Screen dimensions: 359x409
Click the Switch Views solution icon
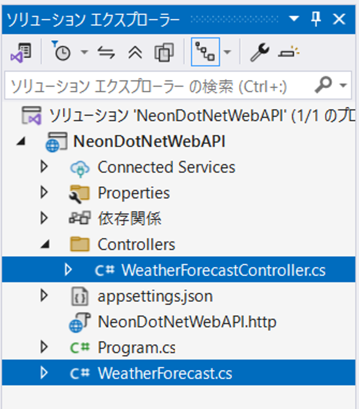[21, 52]
